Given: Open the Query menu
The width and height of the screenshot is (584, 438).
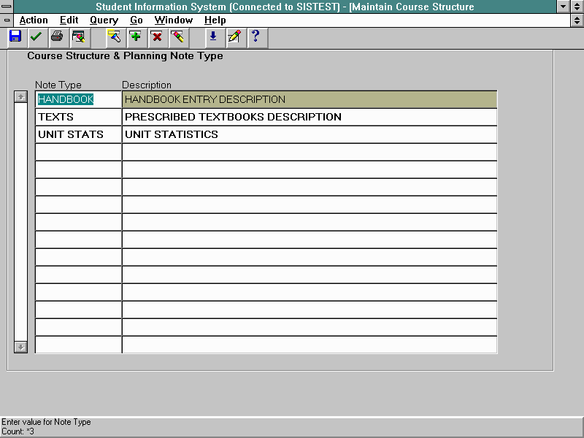Looking at the screenshot, I should coord(104,20).
